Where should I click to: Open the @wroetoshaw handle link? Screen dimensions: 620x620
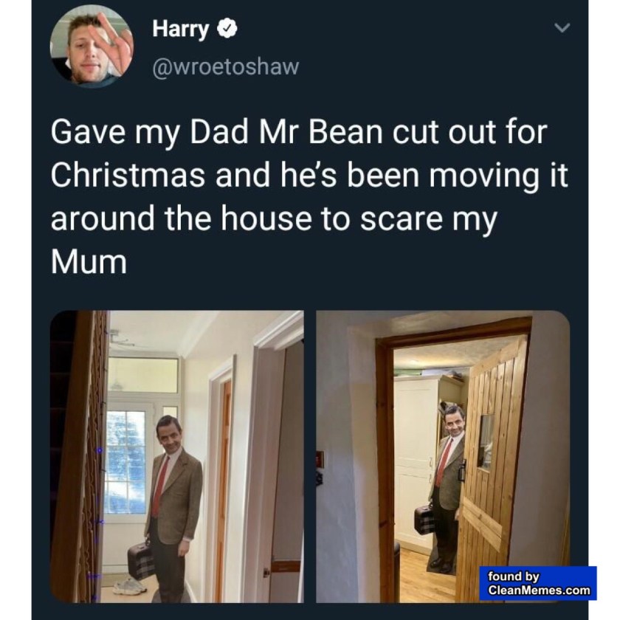coord(226,66)
